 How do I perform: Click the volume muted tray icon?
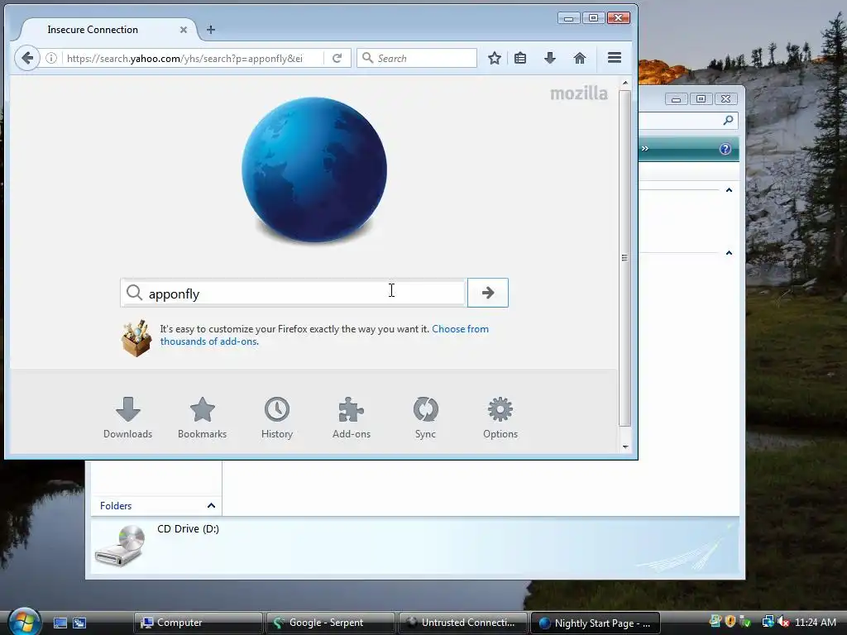(783, 622)
